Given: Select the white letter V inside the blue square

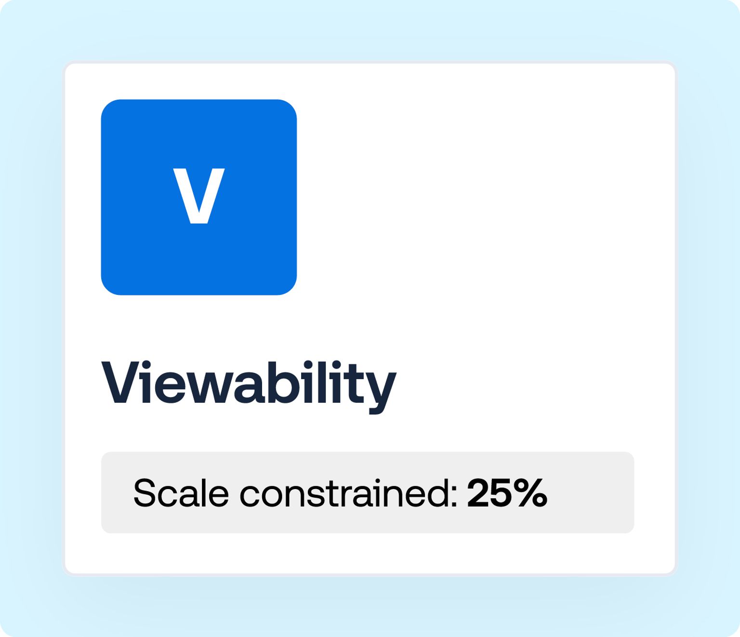Looking at the screenshot, I should click(199, 195).
